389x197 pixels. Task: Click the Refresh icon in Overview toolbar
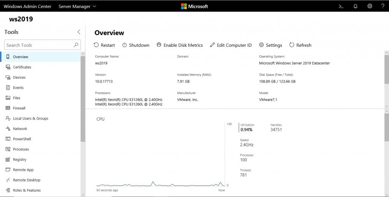coord(292,45)
